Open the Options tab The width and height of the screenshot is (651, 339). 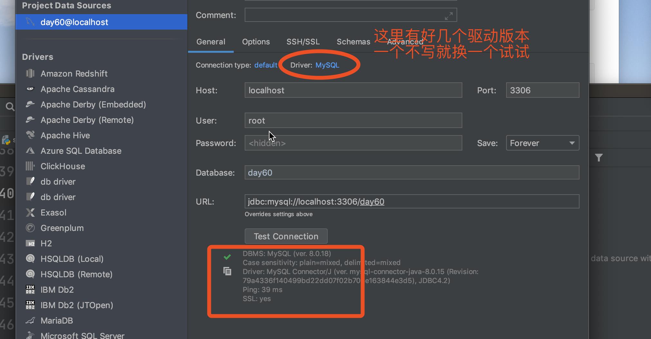(256, 42)
